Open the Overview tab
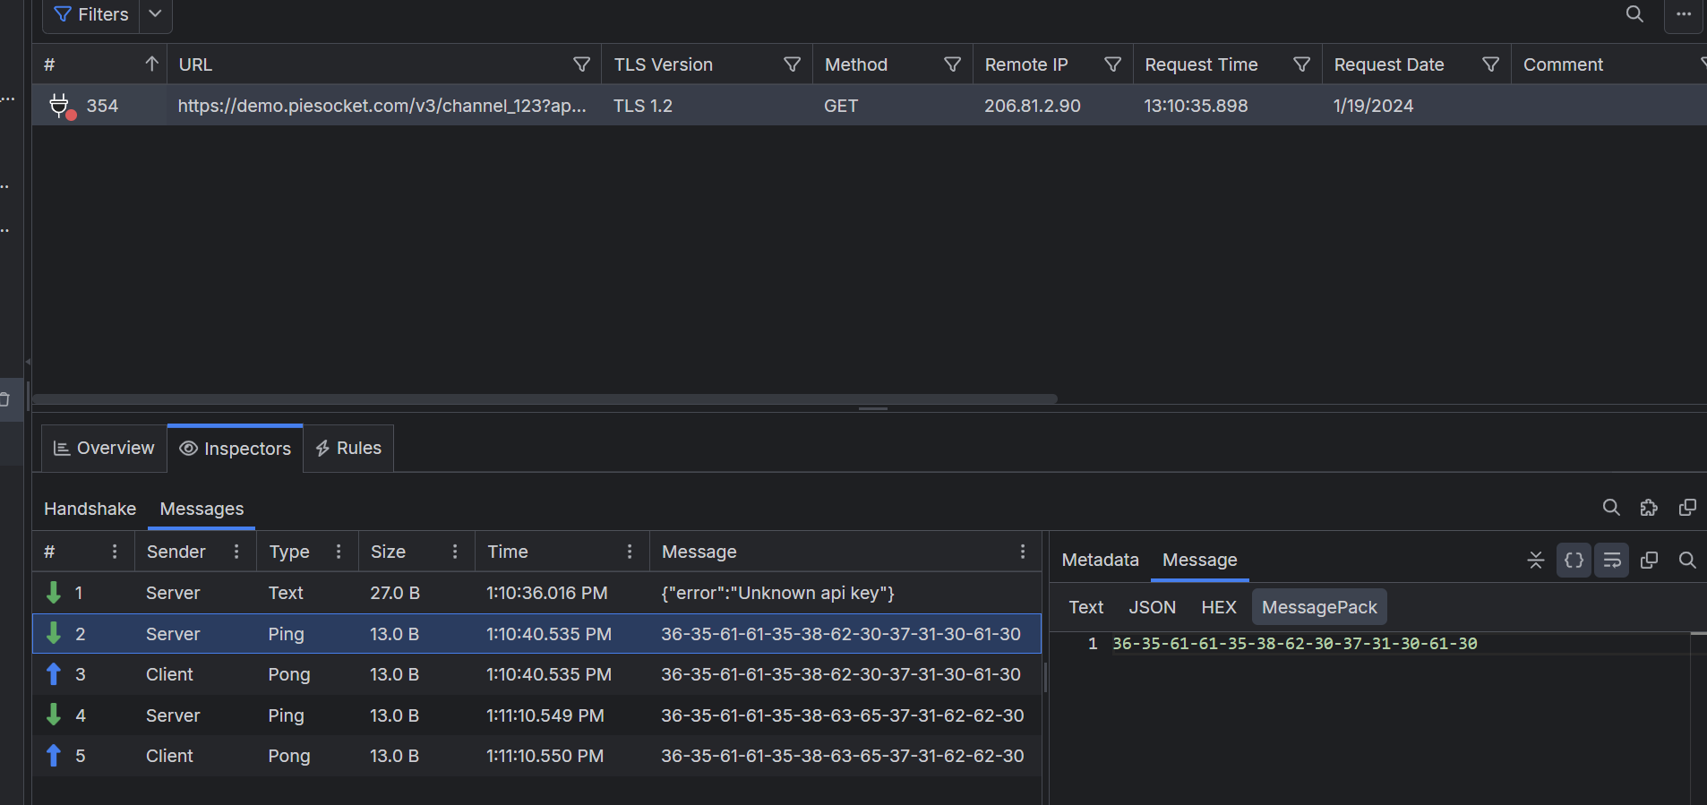The width and height of the screenshot is (1707, 805). tap(104, 448)
